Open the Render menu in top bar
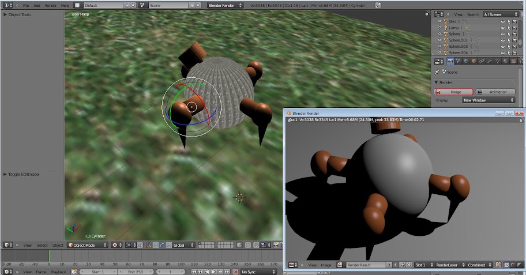Screen dimensions: 526x275 tap(51, 5)
